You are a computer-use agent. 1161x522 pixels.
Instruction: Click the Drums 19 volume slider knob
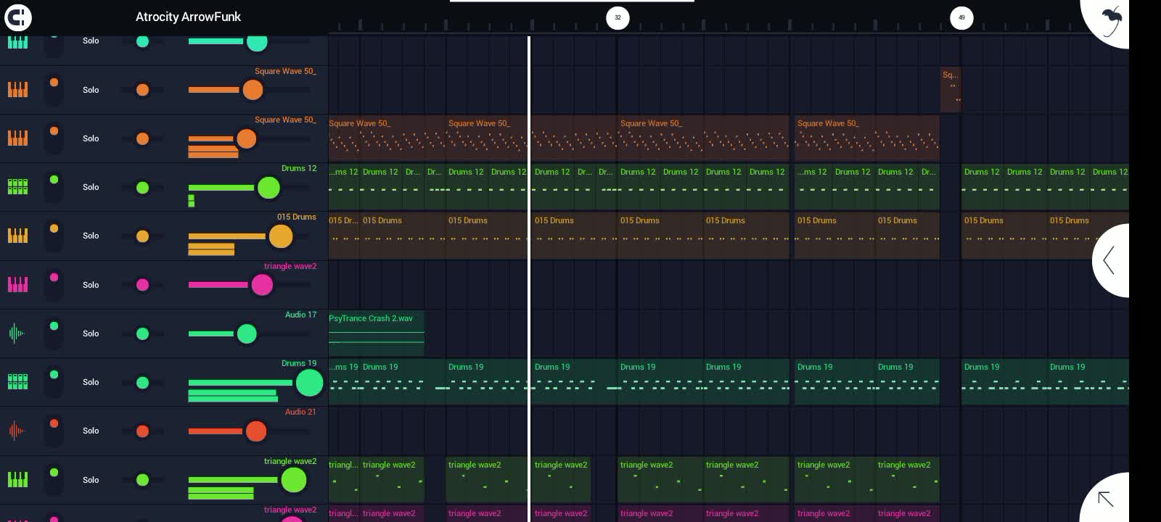tap(309, 383)
